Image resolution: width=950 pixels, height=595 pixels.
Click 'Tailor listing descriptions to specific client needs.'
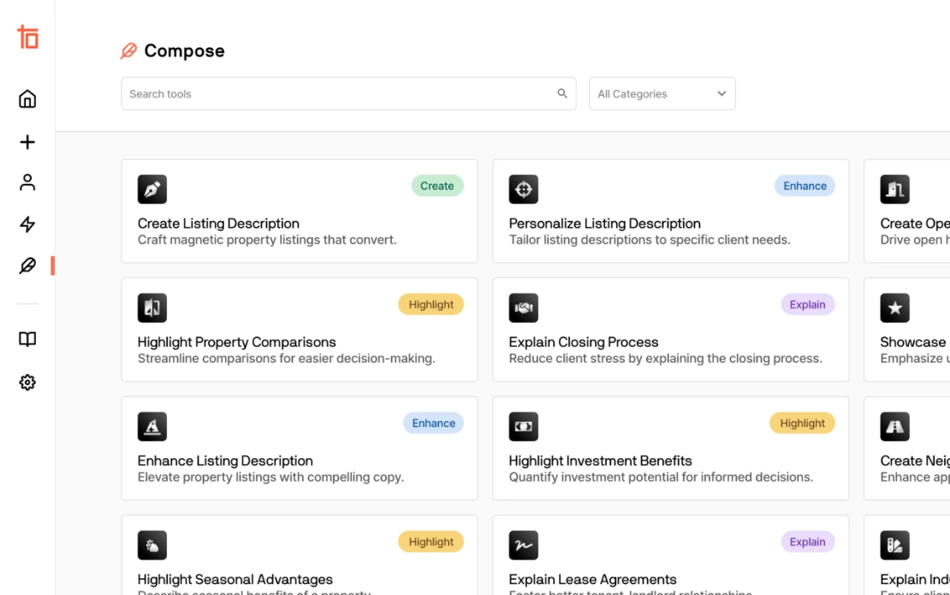point(650,240)
